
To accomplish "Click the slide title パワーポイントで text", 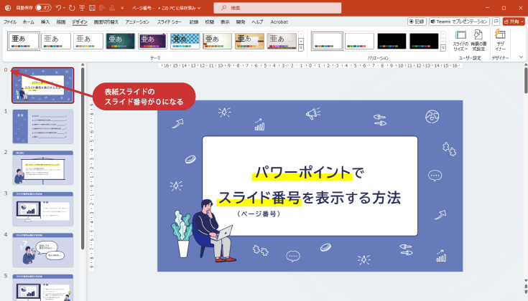I will tap(310, 173).
